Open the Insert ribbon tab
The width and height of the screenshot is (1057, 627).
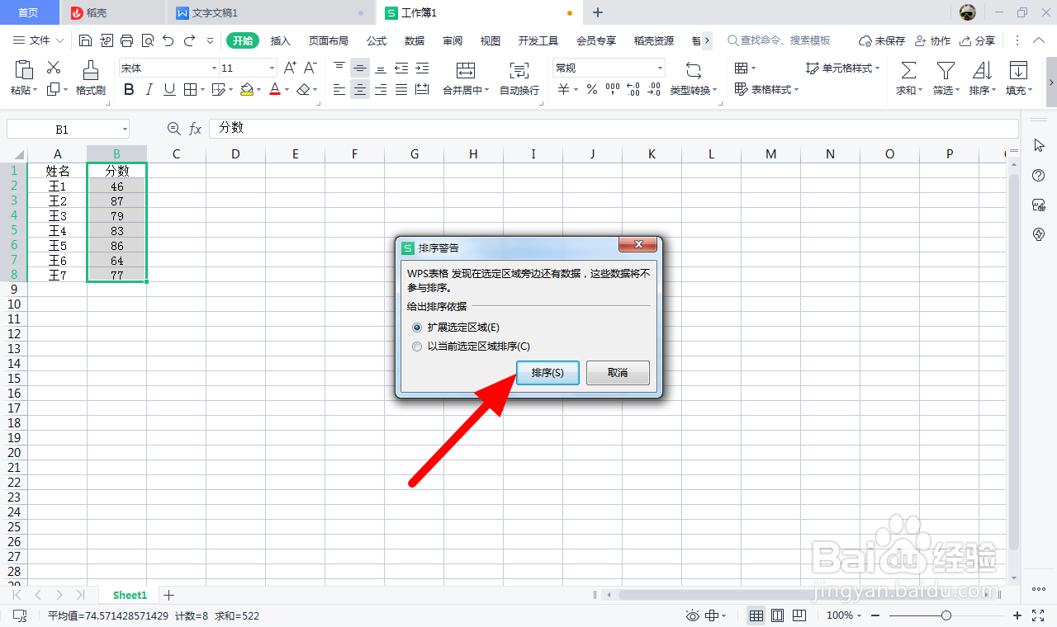[281, 40]
